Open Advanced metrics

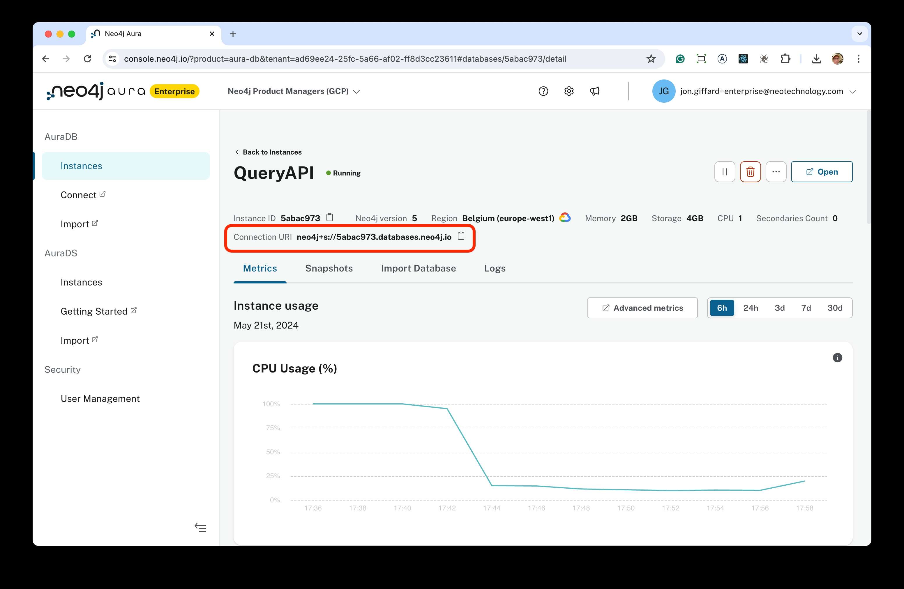pos(642,308)
